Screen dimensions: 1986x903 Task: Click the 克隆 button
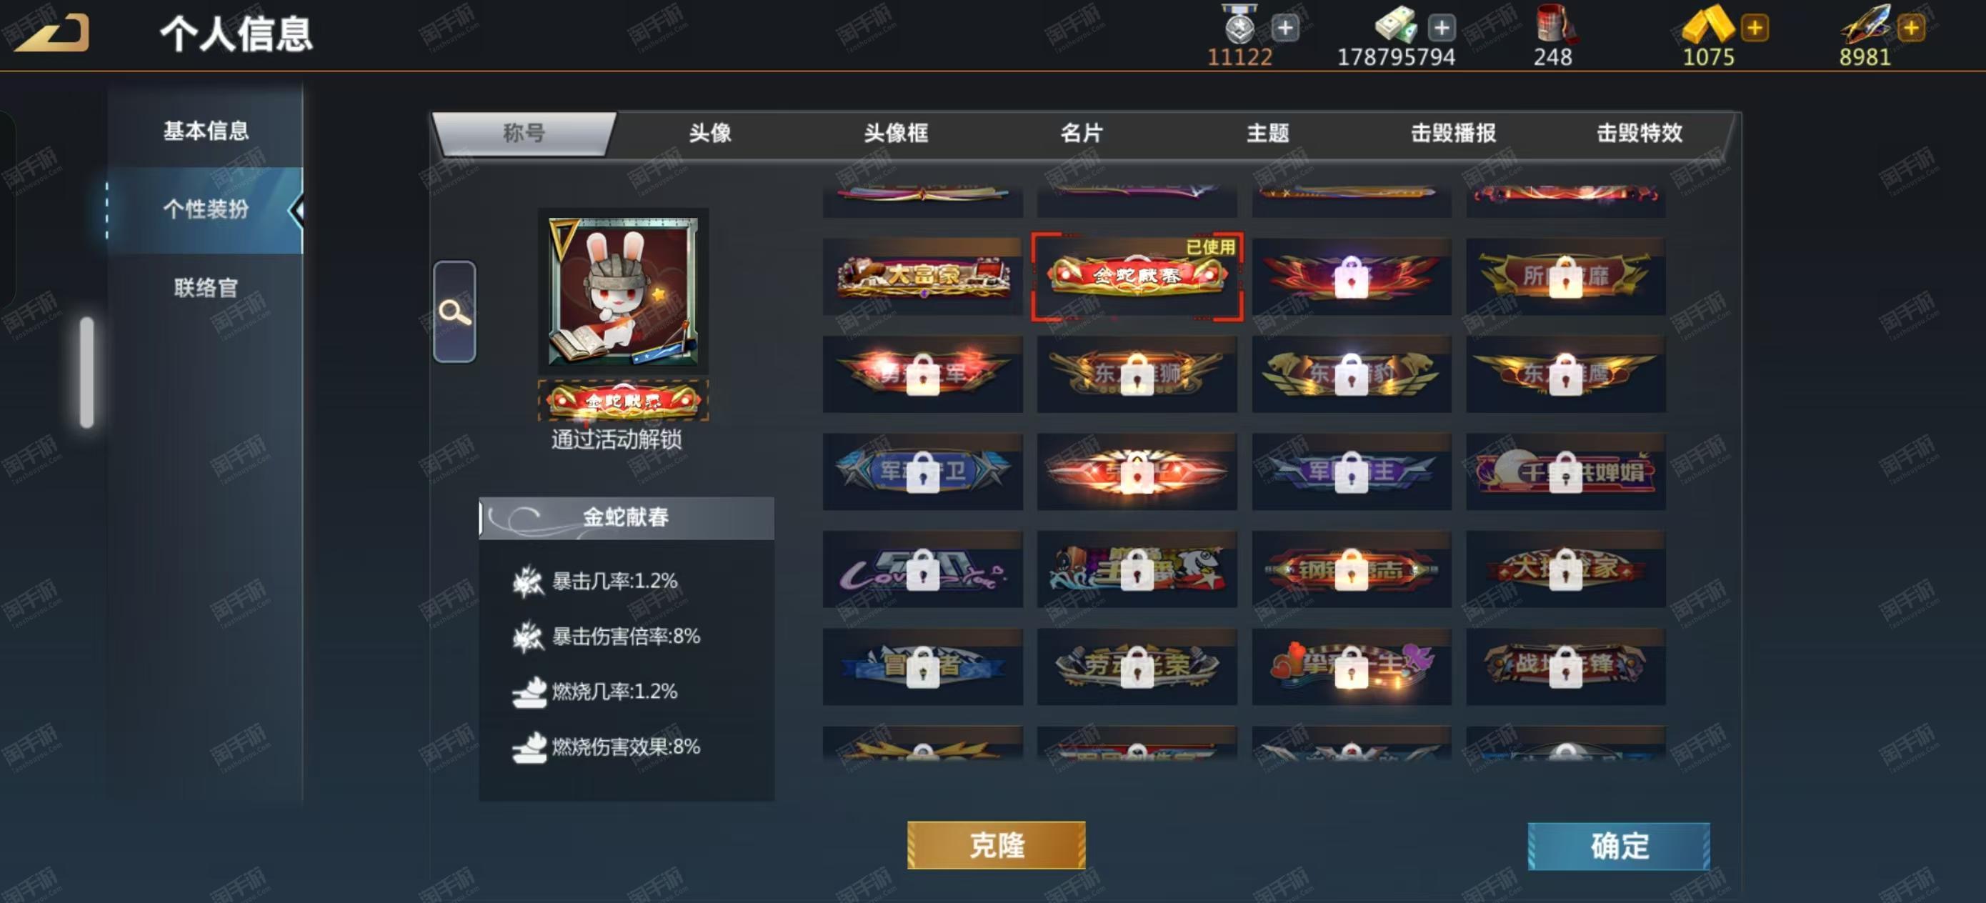[996, 845]
